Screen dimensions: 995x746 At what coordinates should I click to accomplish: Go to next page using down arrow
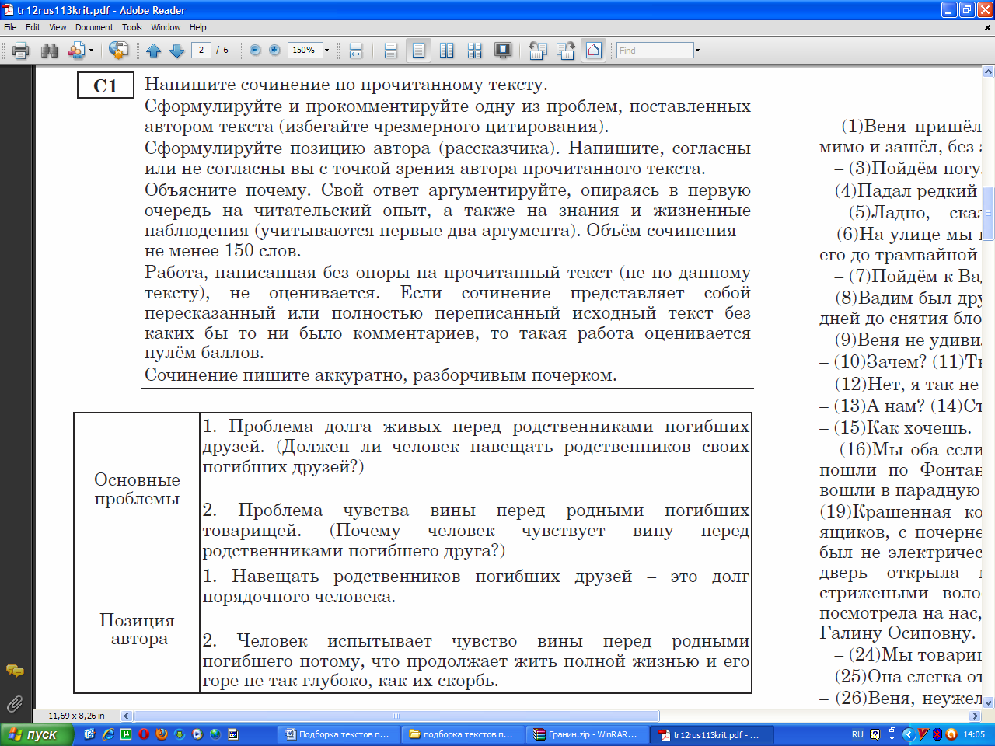177,51
